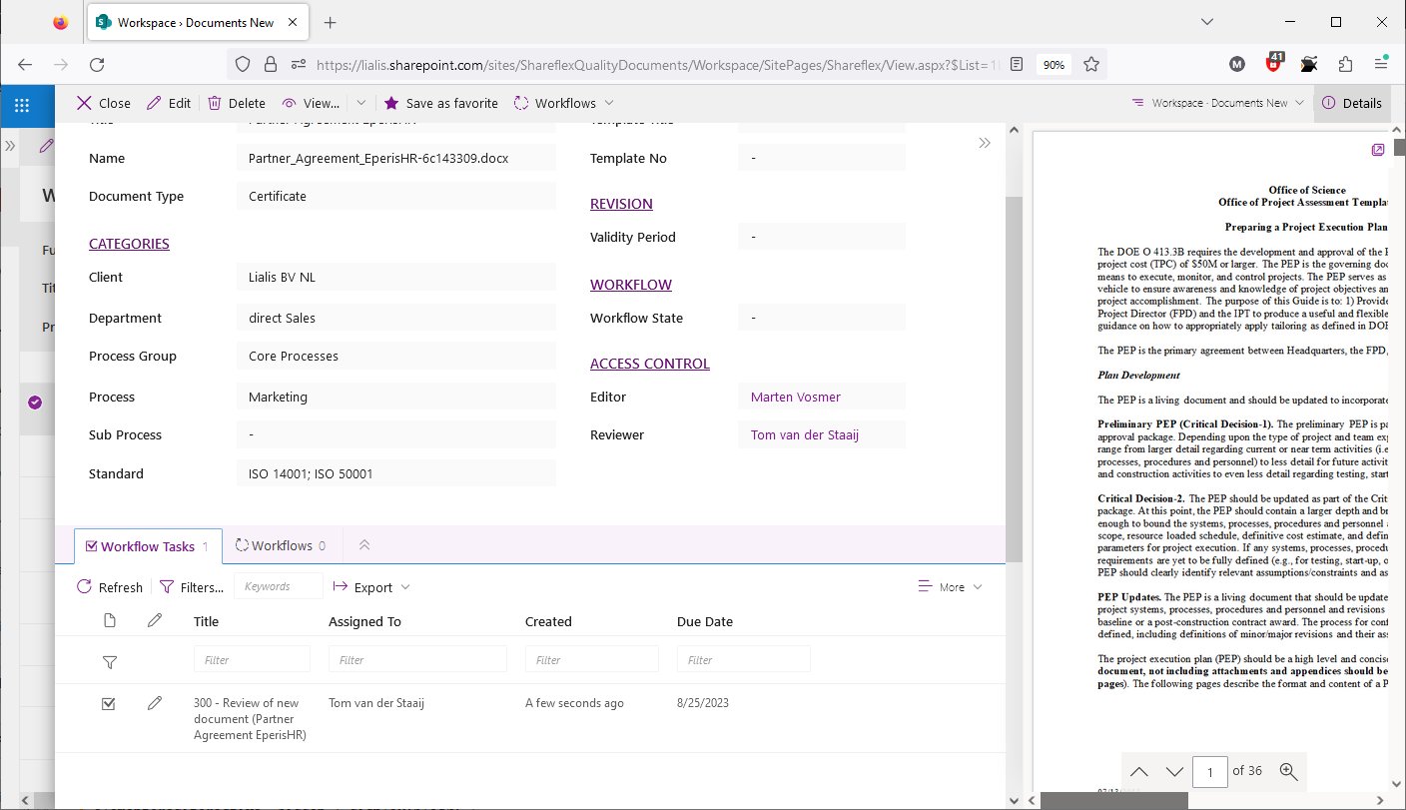Click the Assigned To filter box

[417, 659]
